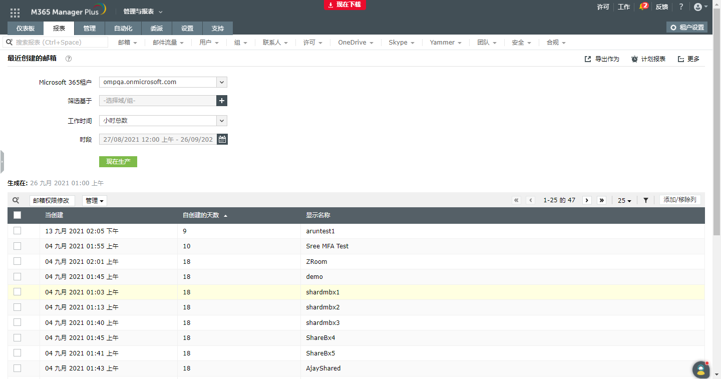Open the help question mark icon

click(681, 7)
